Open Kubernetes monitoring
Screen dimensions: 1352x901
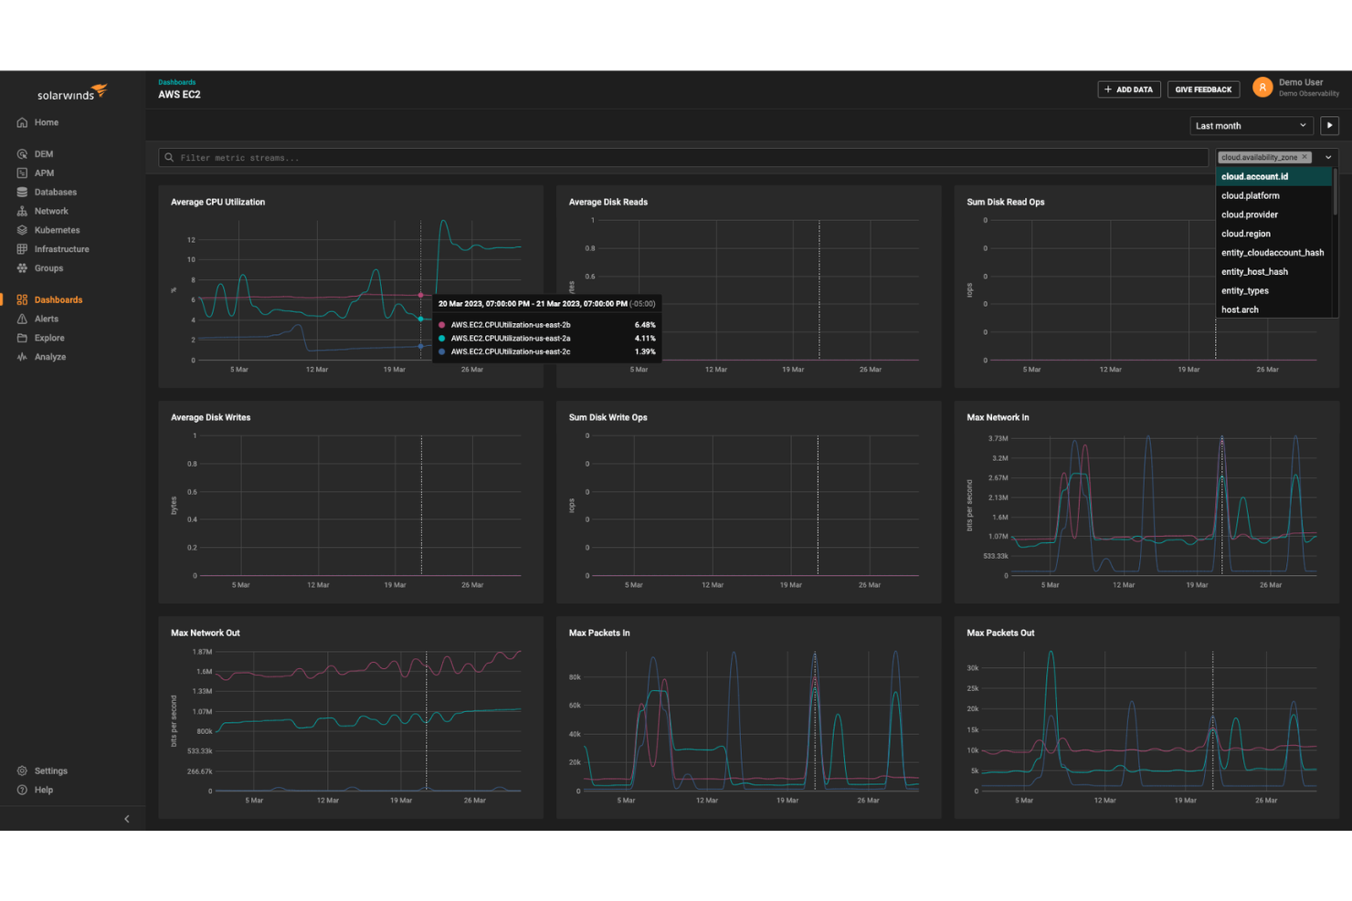(x=55, y=229)
